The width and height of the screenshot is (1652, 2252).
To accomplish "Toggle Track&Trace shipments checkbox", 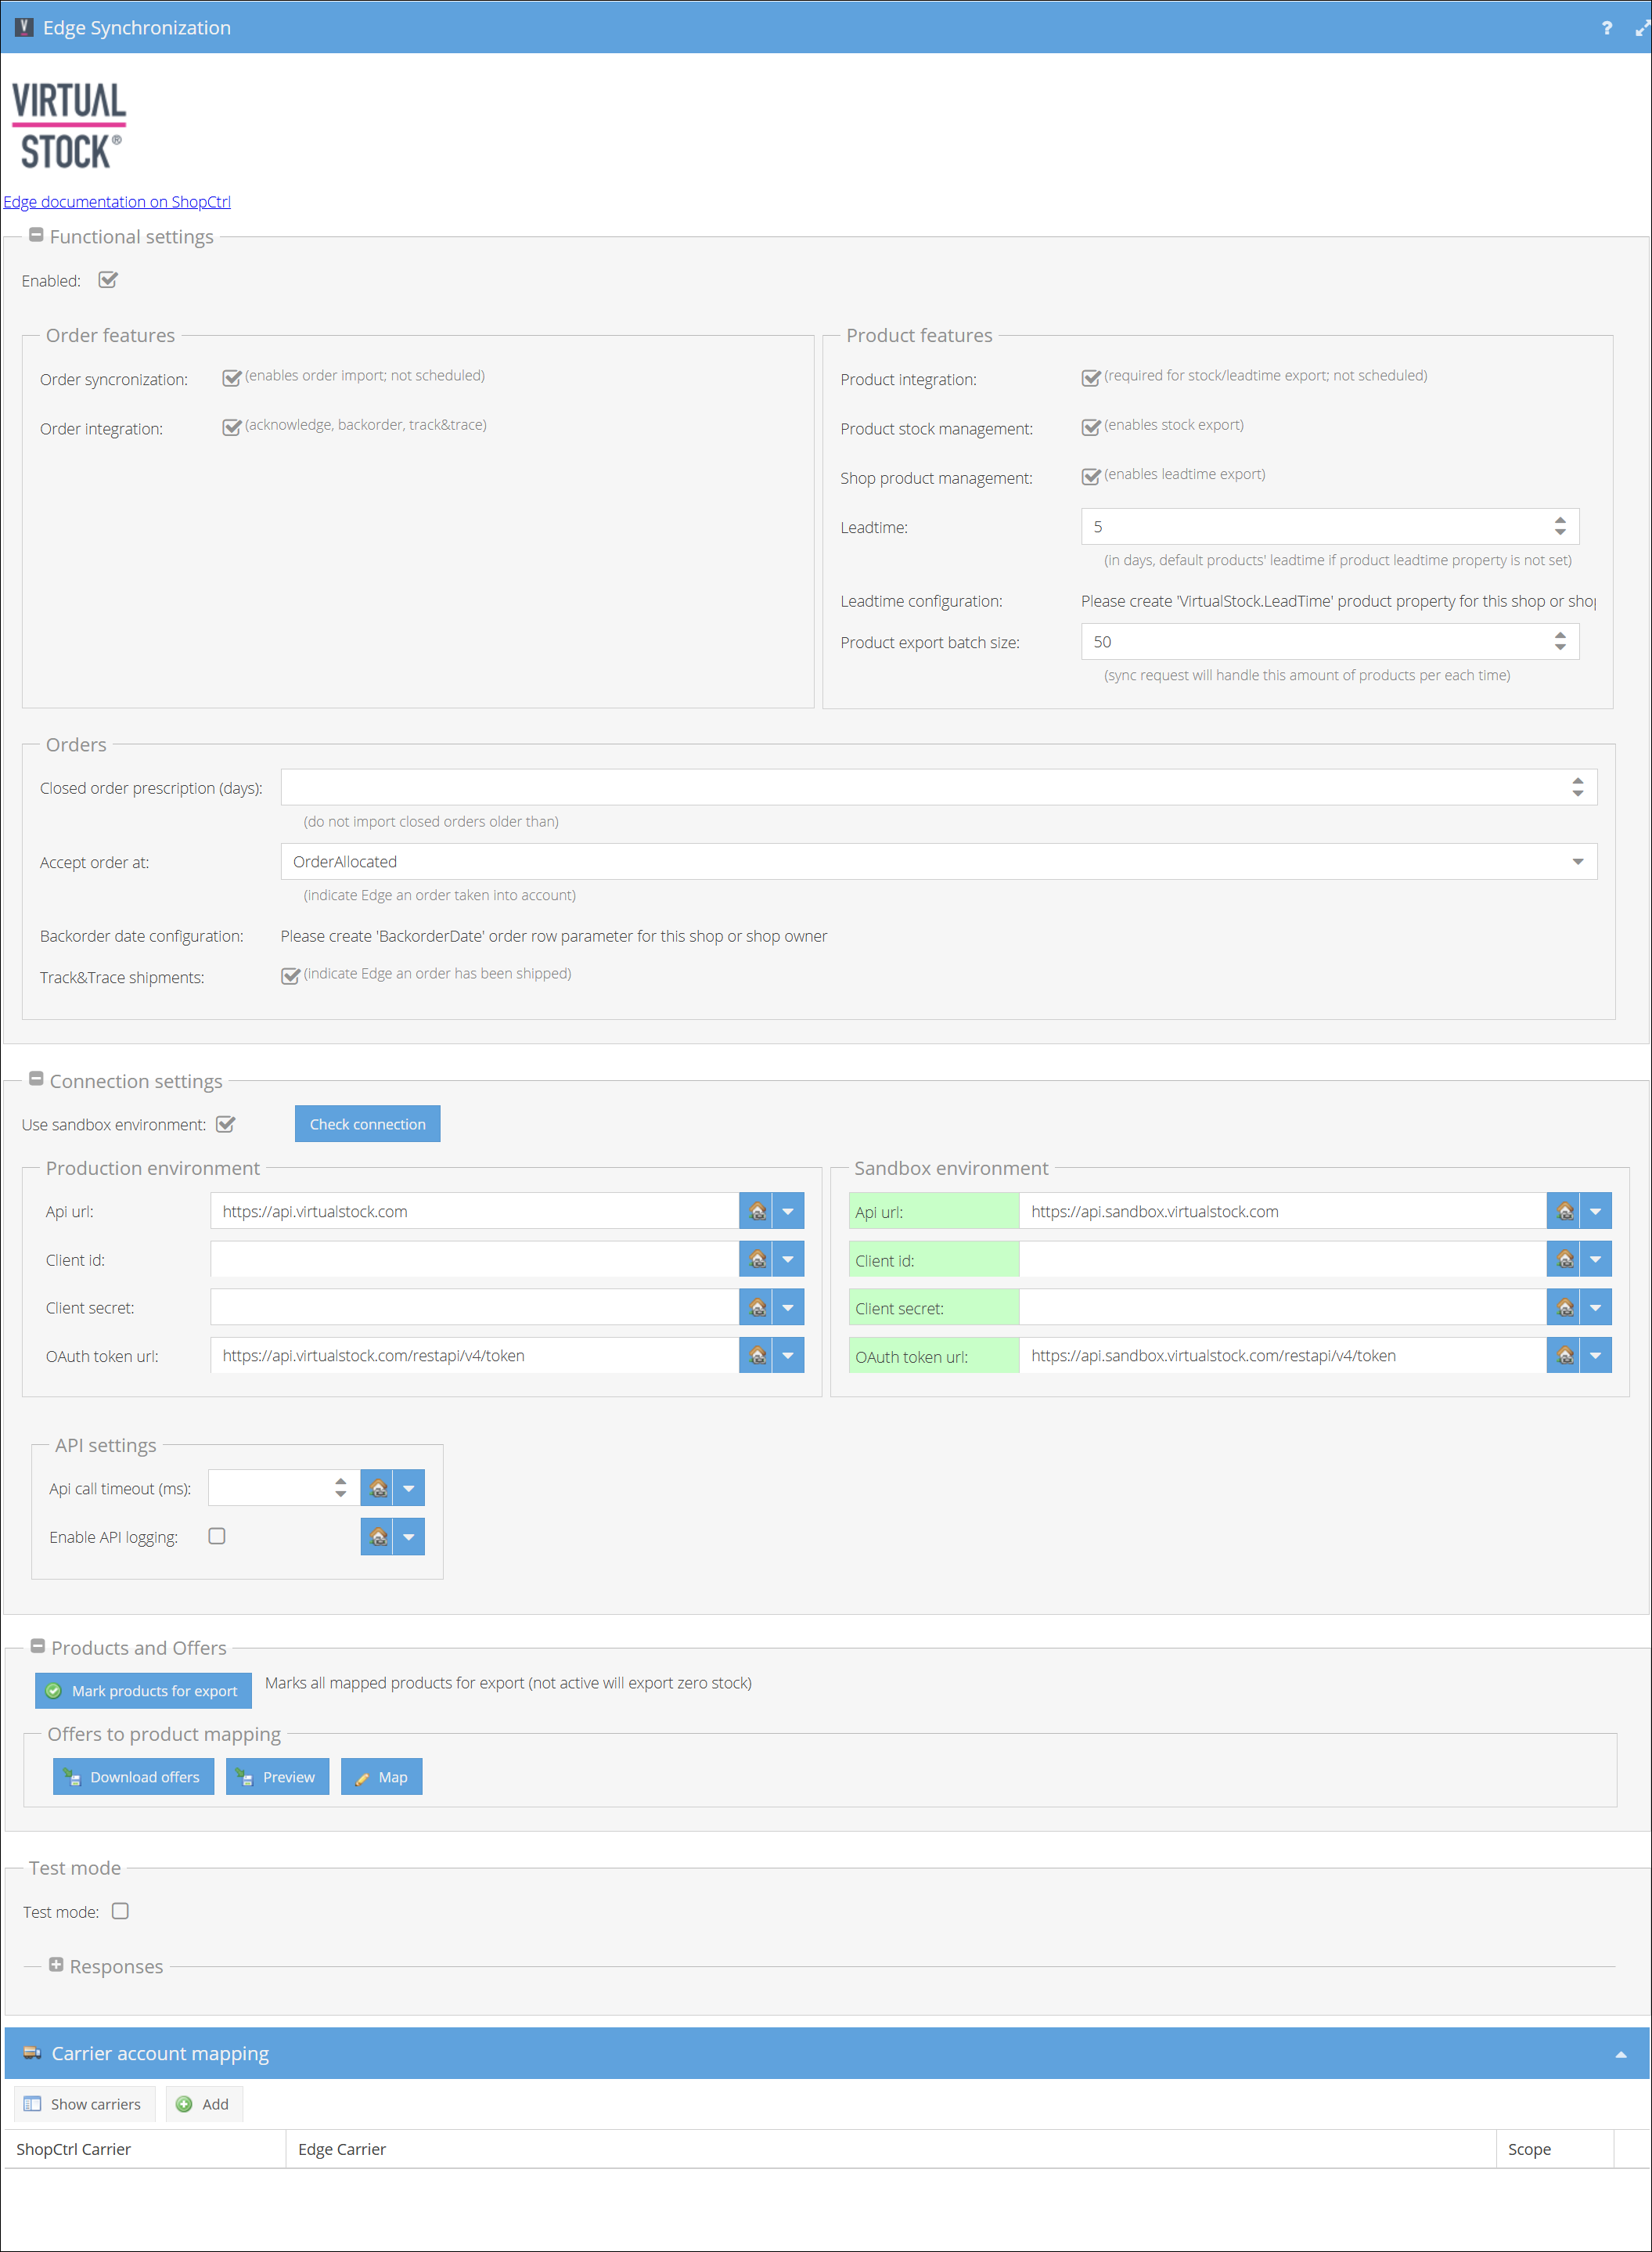I will click(x=290, y=975).
